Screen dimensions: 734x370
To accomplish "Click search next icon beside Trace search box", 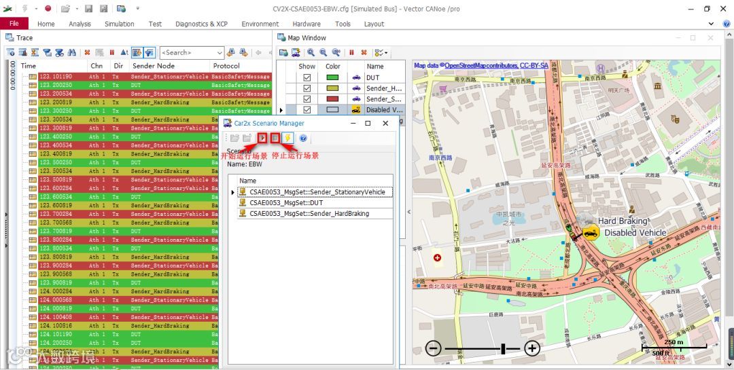I will 243,52.
